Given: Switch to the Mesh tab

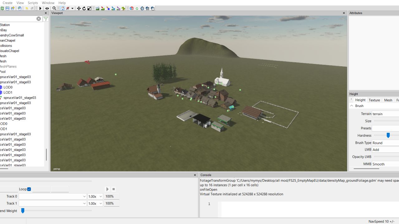Looking at the screenshot, I should pyautogui.click(x=388, y=100).
